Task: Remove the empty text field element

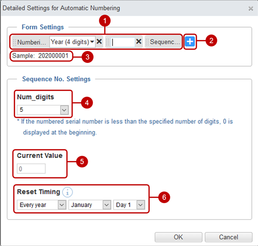Action: 139,42
